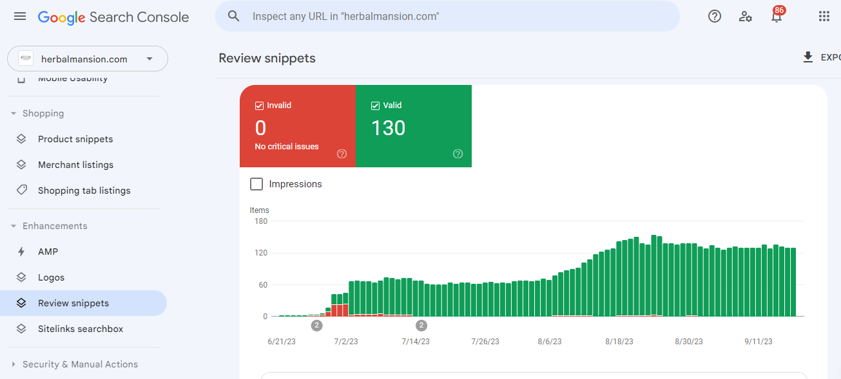841x379 pixels.
Task: Open the Help icon in header
Action: [x=715, y=16]
